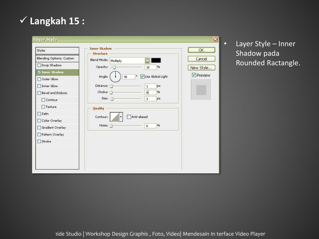Enable the Outer Glow checkbox
This screenshot has width=319, height=239.
tap(39, 79)
